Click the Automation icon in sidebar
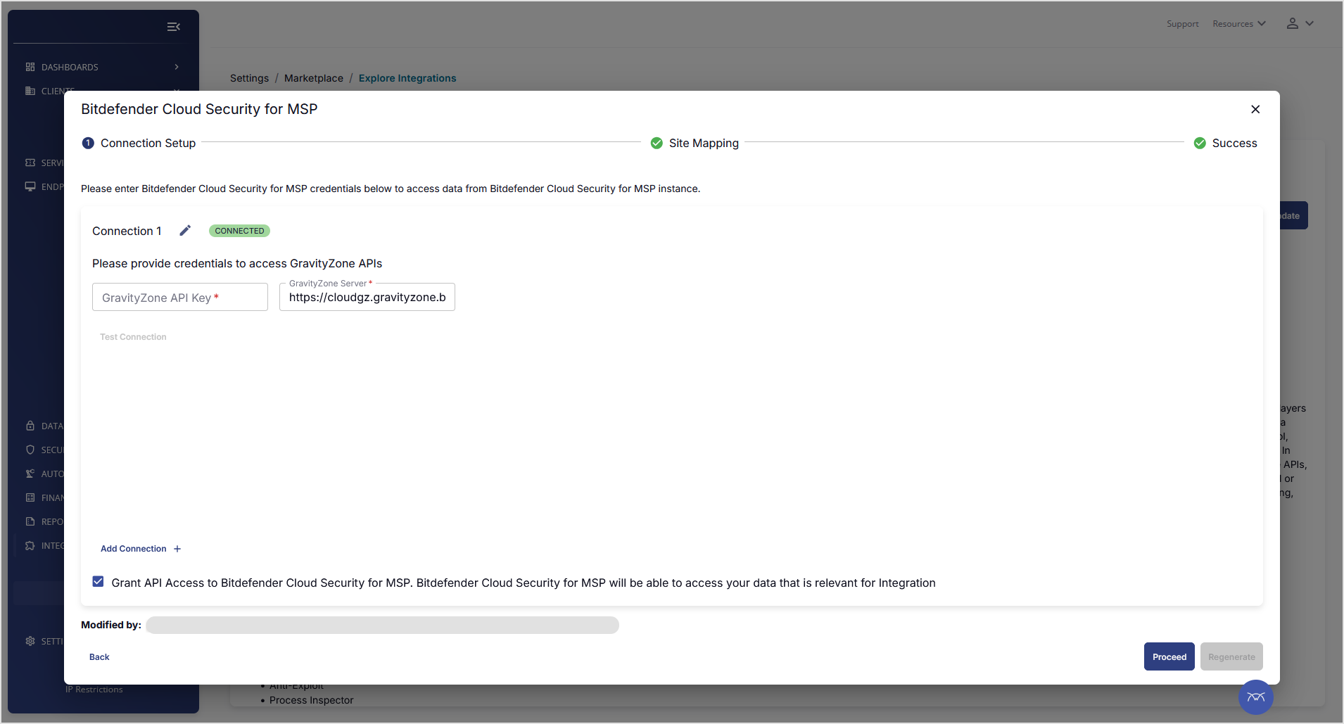 (x=30, y=474)
